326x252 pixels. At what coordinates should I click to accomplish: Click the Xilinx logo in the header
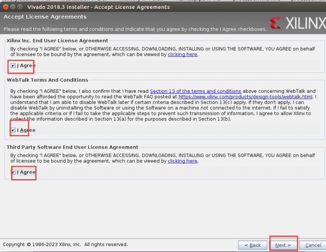coord(297,23)
